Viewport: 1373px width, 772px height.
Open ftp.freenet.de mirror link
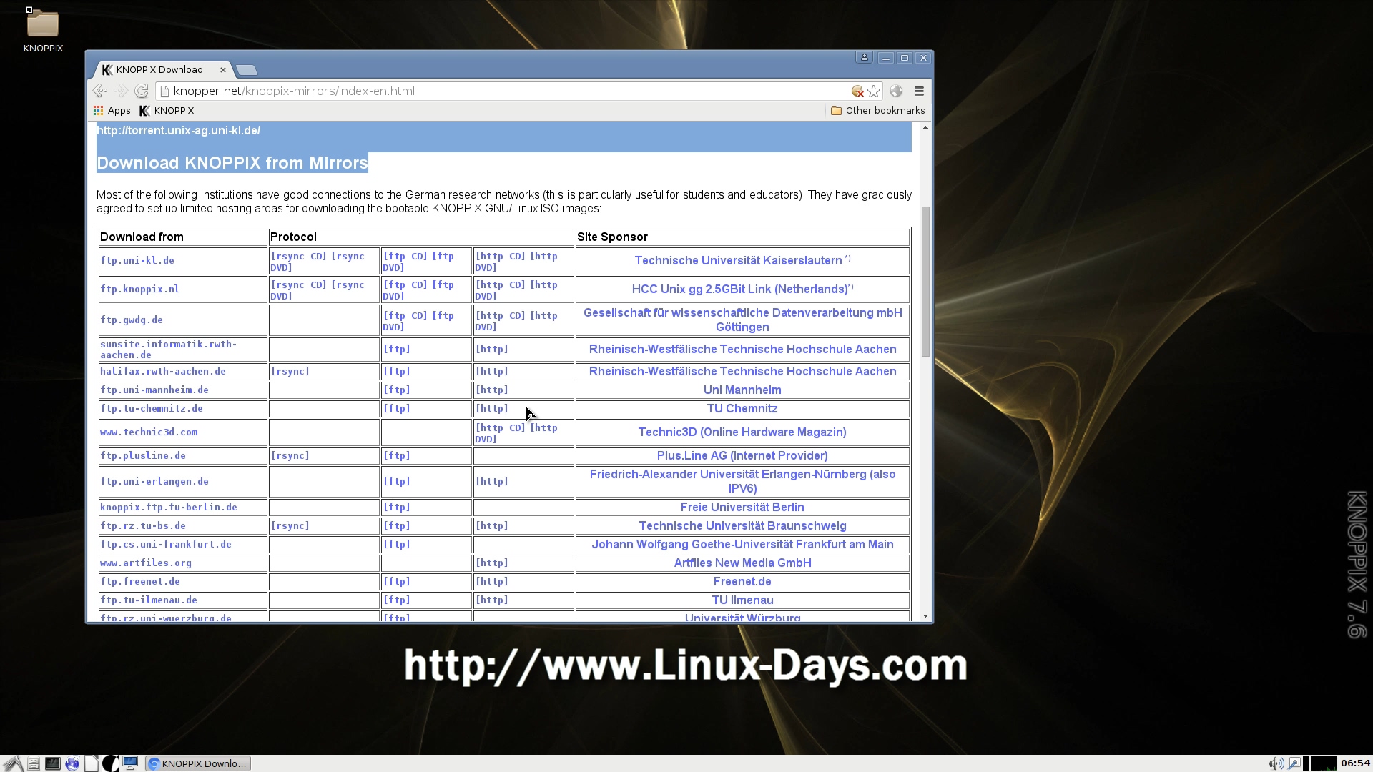(140, 581)
